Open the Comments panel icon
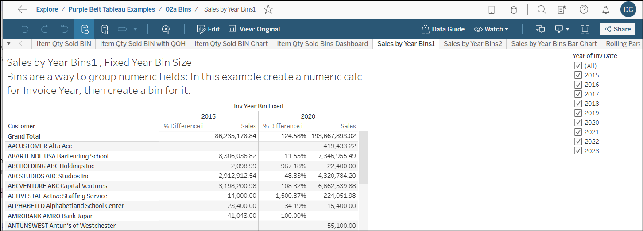Image resolution: width=643 pixels, height=231 pixels. (x=540, y=29)
